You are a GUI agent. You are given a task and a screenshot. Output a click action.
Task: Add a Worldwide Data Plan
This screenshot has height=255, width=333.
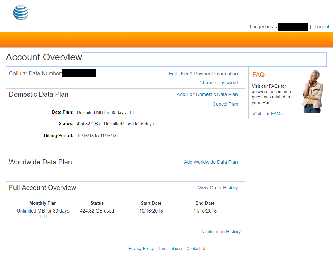(211, 162)
